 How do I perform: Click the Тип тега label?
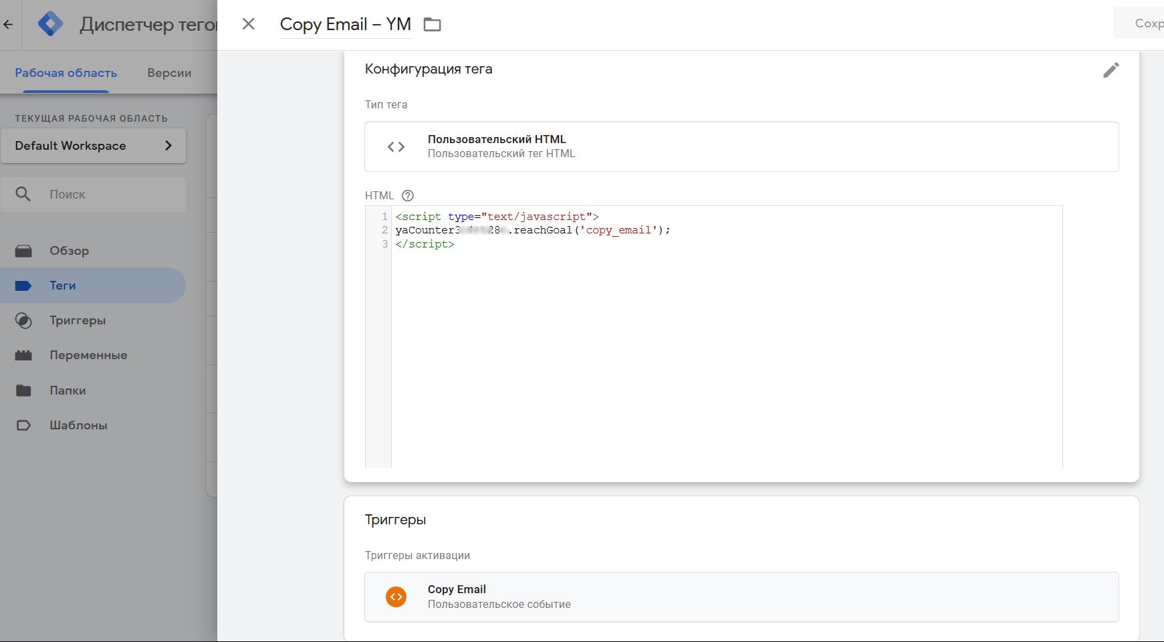tap(386, 104)
